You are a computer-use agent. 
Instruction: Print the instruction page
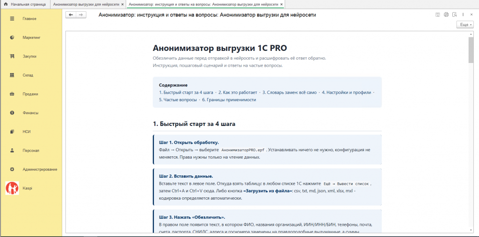(446, 14)
